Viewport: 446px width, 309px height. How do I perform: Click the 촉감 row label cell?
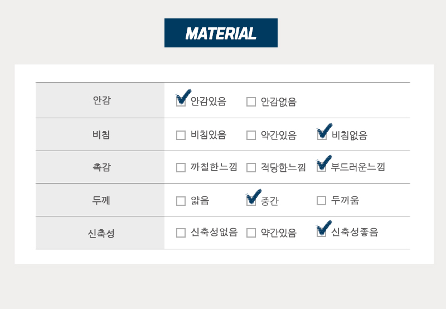tap(100, 167)
